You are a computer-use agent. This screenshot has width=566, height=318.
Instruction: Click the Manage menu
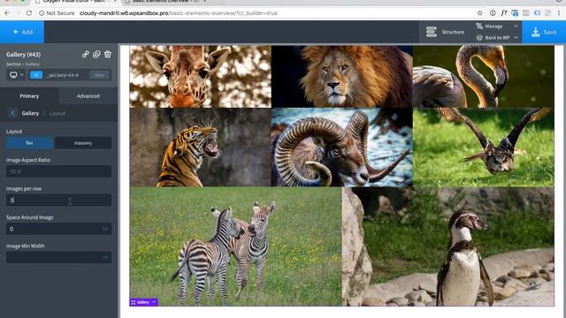pyautogui.click(x=493, y=26)
